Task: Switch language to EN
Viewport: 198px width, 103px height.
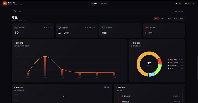Action: click(x=193, y=3)
